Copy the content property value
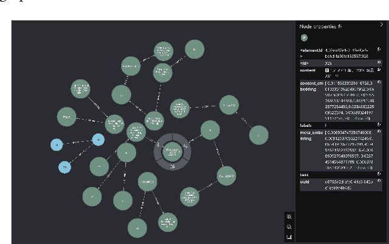Image resolution: width=389 pixels, height=244 pixels. click(379, 70)
